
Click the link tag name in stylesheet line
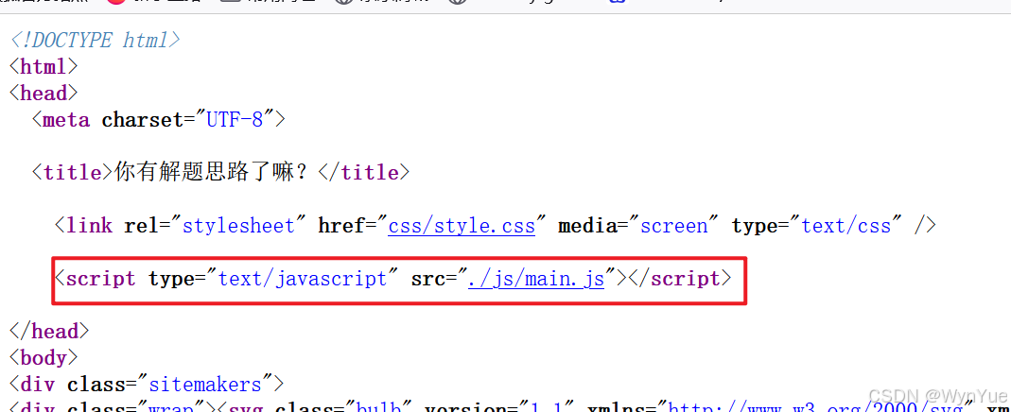pos(90,226)
